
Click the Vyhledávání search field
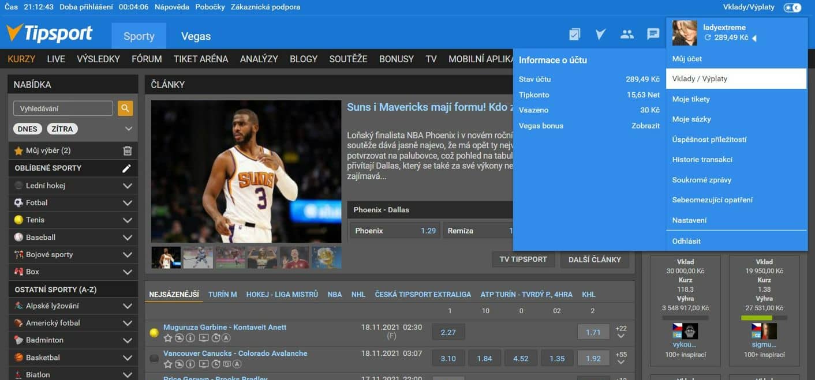(x=63, y=108)
